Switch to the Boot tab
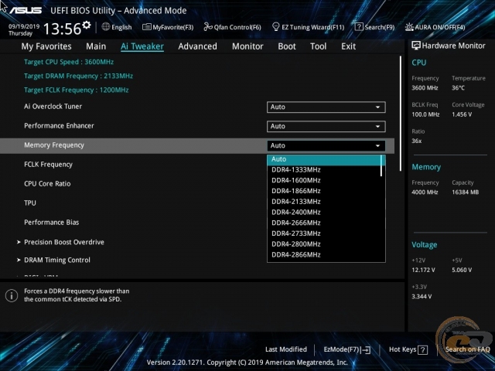 pos(287,46)
